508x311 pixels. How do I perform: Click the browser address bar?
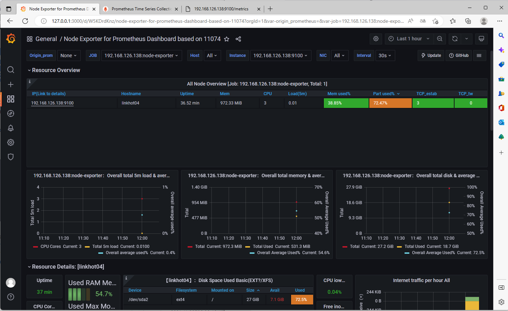point(228,21)
